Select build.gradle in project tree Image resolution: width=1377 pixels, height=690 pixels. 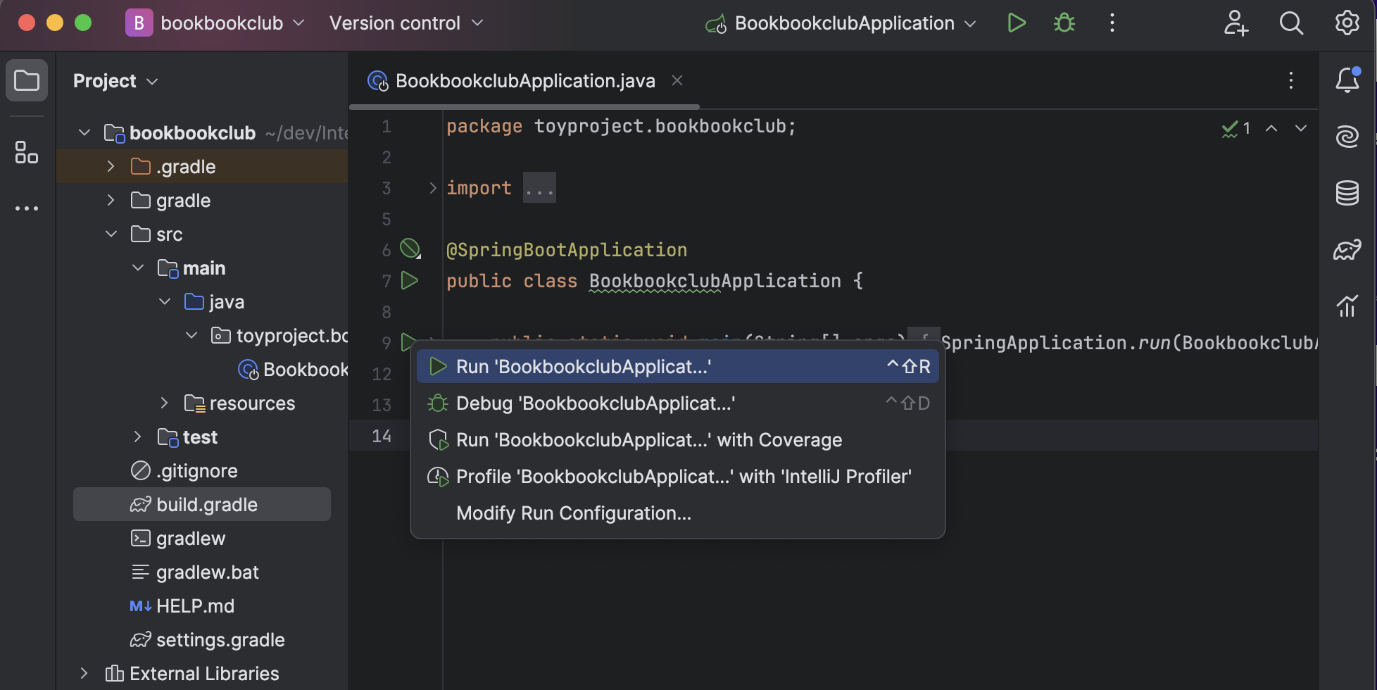[202, 504]
